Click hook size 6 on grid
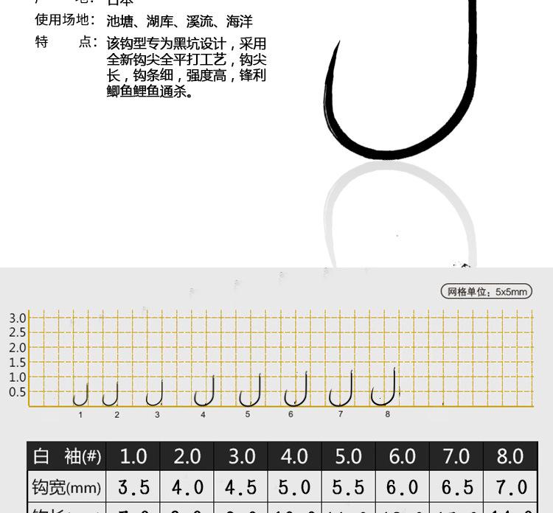This screenshot has height=513, width=553. point(296,389)
